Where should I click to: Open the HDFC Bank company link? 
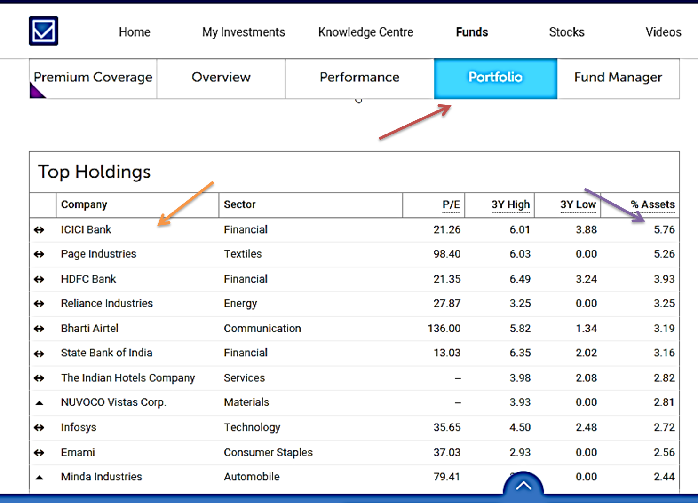[88, 279]
